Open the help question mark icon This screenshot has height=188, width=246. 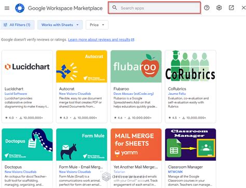pyautogui.click(x=207, y=8)
